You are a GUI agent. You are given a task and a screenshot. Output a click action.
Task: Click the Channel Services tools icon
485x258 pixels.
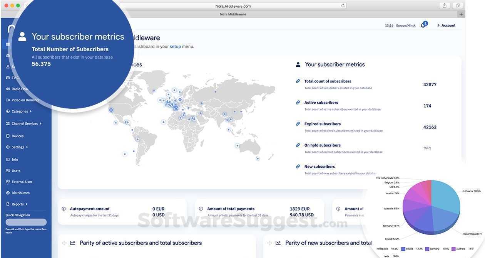tap(8, 123)
